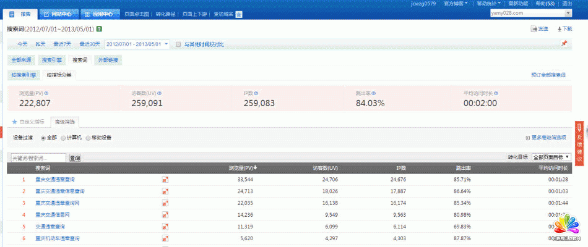This screenshot has height=247, width=588.
Task: Enable 与其他时间段对比 checkbox
Action: 178,44
